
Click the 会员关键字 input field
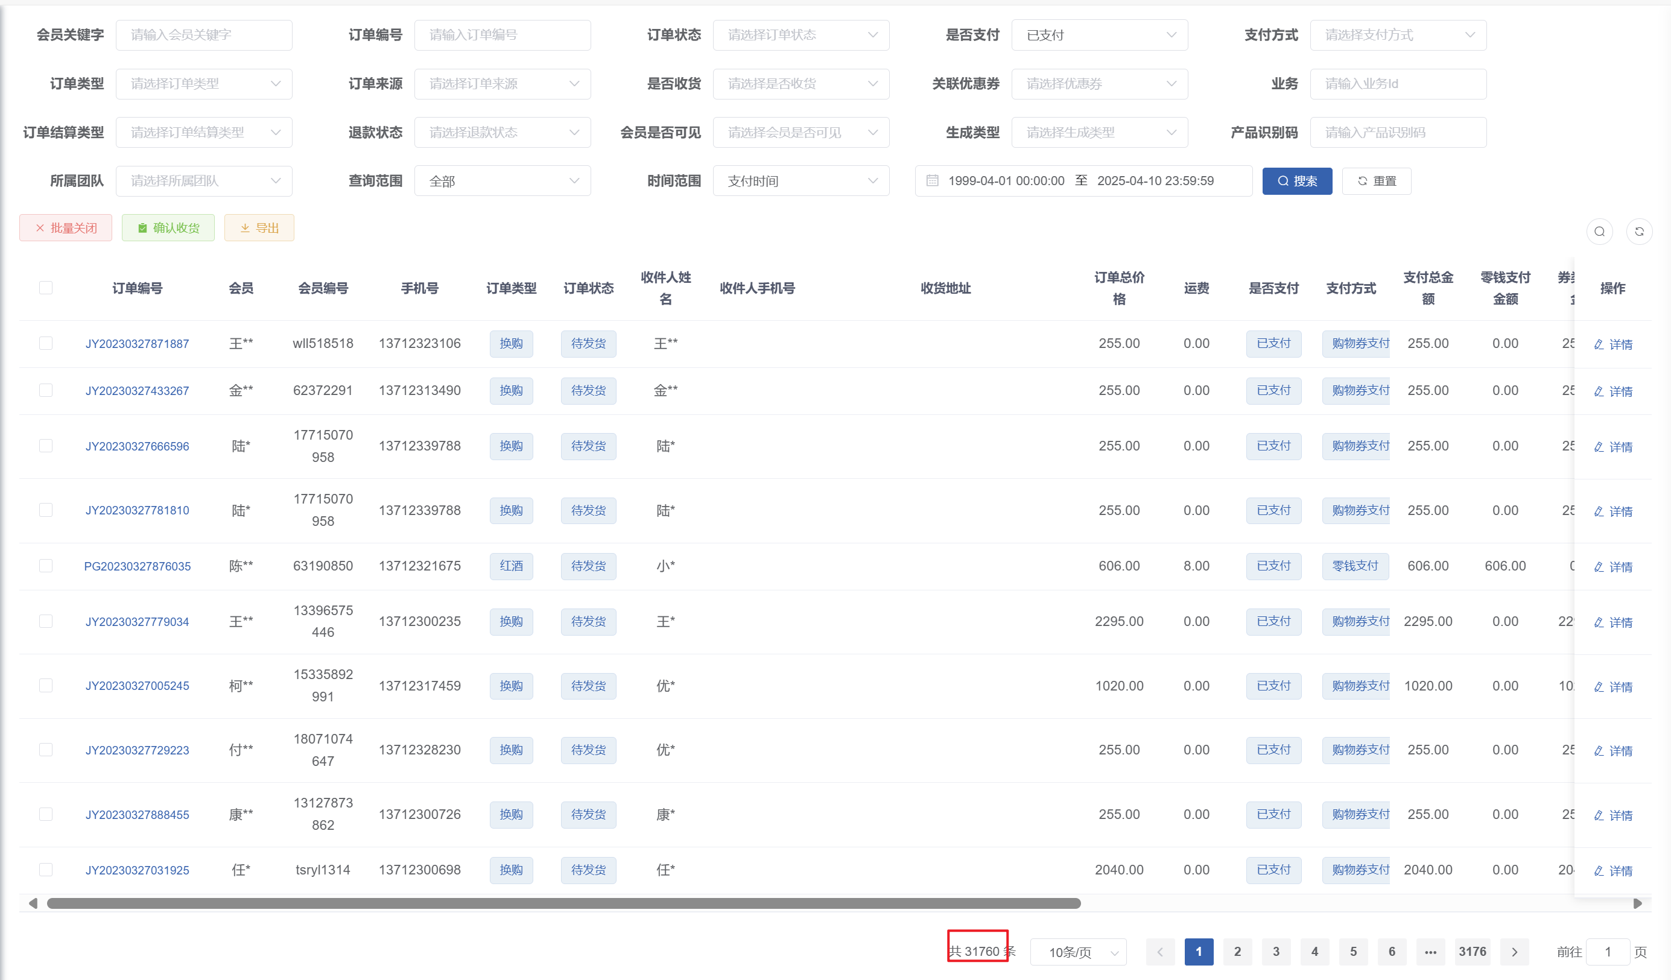203,35
